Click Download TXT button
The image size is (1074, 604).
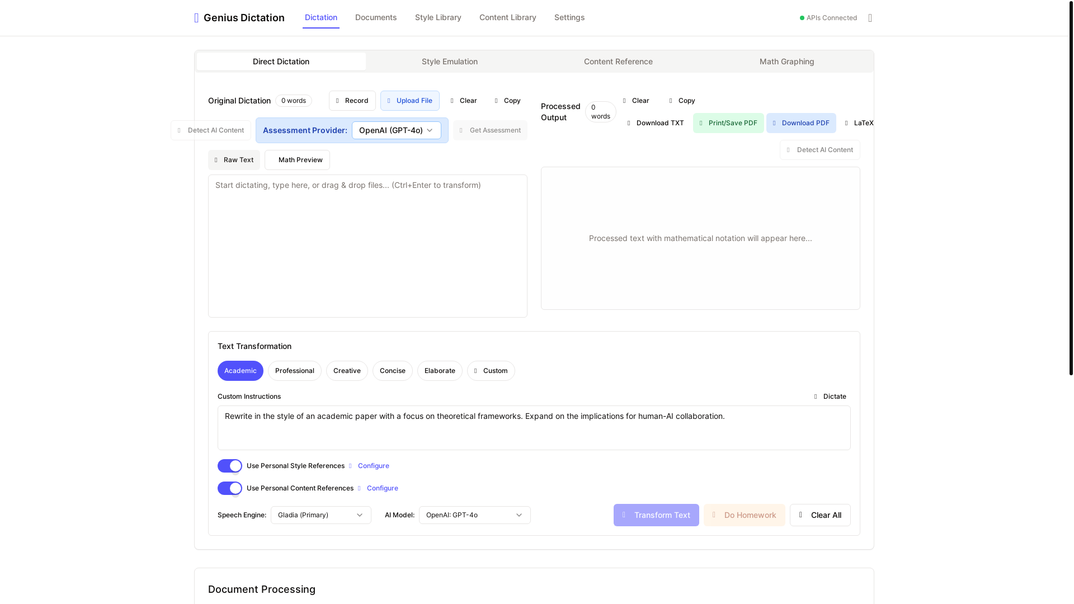pos(656,123)
